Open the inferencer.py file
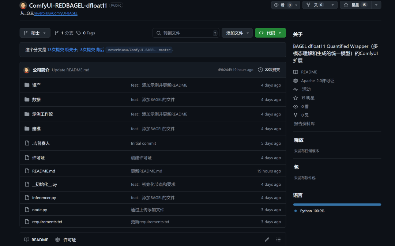395x246 pixels. click(x=44, y=198)
